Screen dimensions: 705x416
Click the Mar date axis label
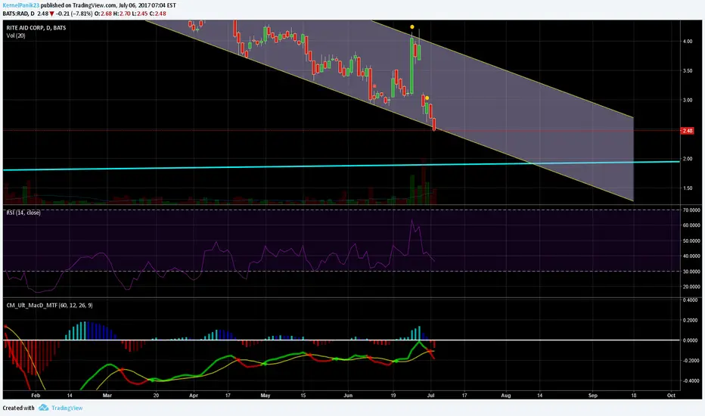click(x=107, y=396)
